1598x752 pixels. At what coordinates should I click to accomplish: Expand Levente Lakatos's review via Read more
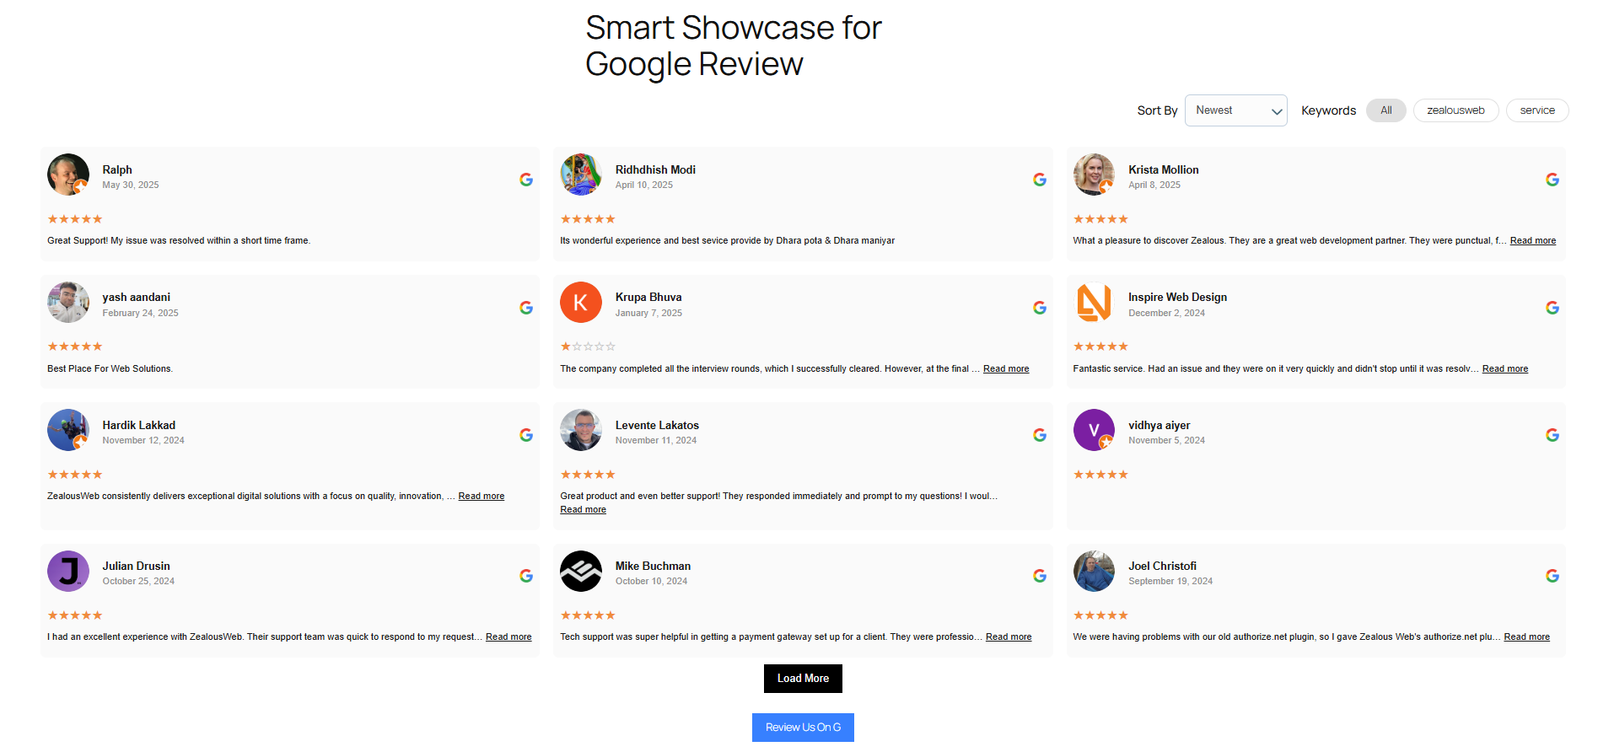583,510
